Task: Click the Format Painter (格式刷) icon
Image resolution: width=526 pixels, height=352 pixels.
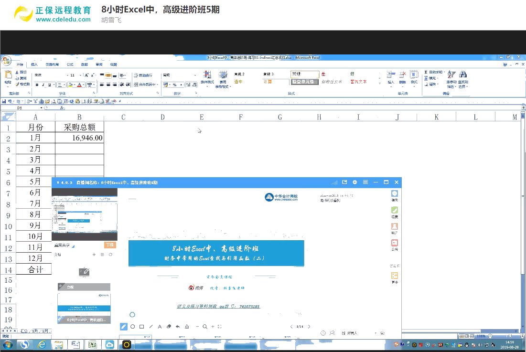Action: [x=22, y=84]
